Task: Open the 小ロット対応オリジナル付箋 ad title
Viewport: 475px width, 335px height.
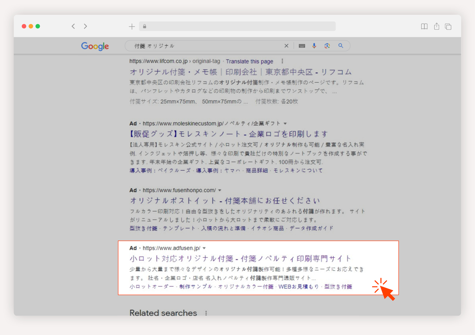Action: point(240,259)
